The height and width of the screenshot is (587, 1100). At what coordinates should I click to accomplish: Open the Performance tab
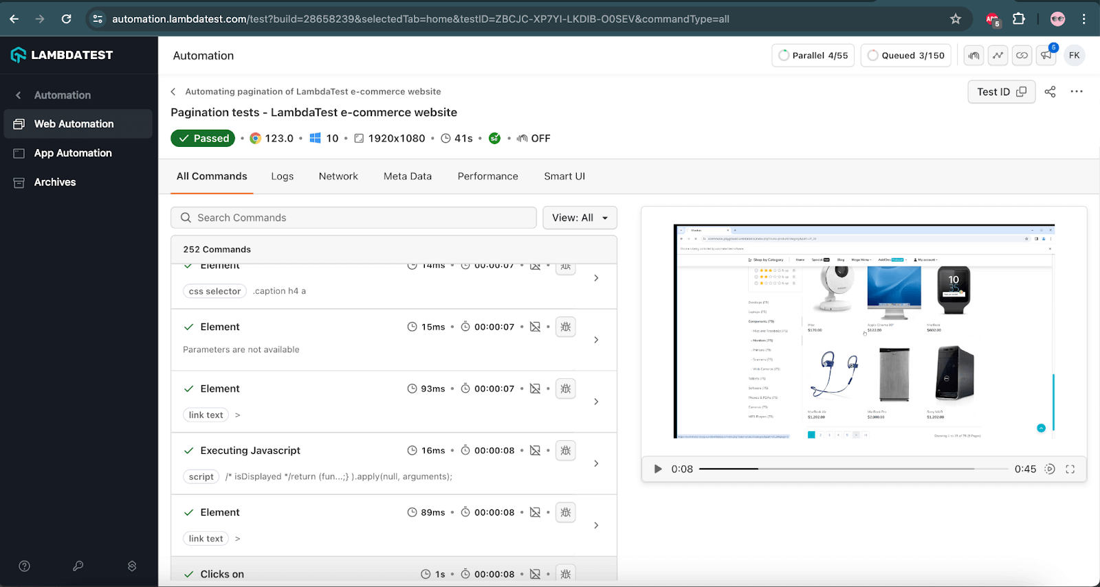488,176
